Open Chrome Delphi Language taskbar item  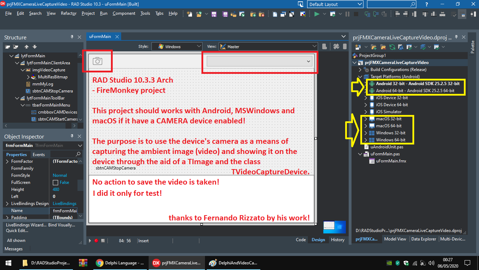pos(120,263)
